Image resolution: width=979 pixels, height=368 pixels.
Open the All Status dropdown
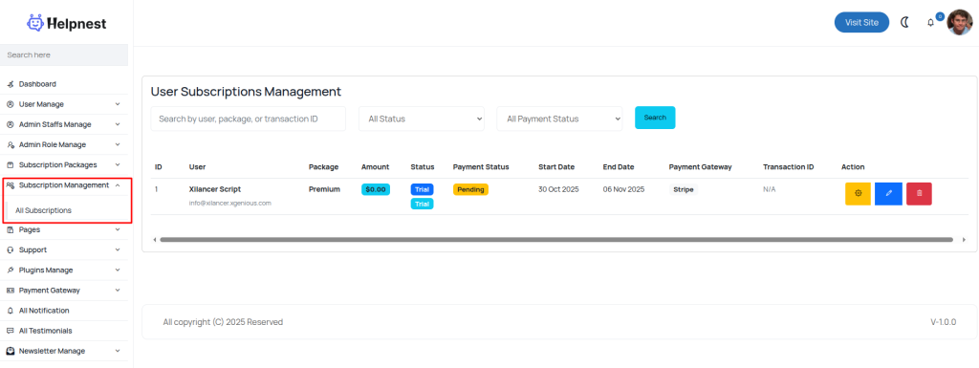(422, 119)
